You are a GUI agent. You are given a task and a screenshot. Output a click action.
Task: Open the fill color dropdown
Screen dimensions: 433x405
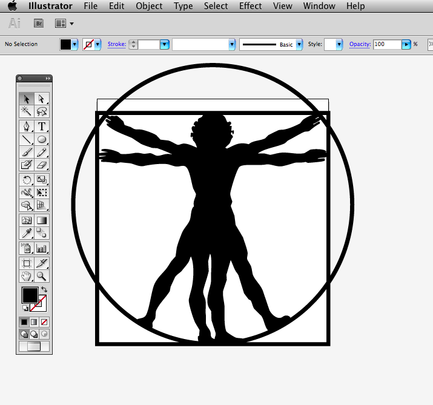74,44
